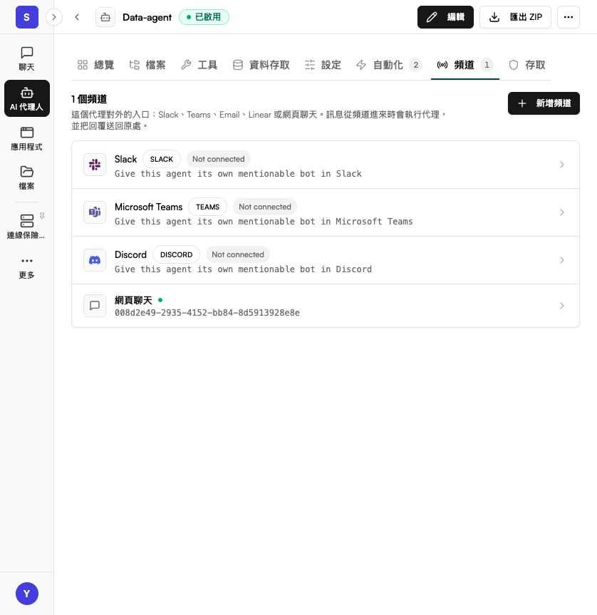
Task: Click the 網頁聊天 channel title
Action: click(133, 301)
